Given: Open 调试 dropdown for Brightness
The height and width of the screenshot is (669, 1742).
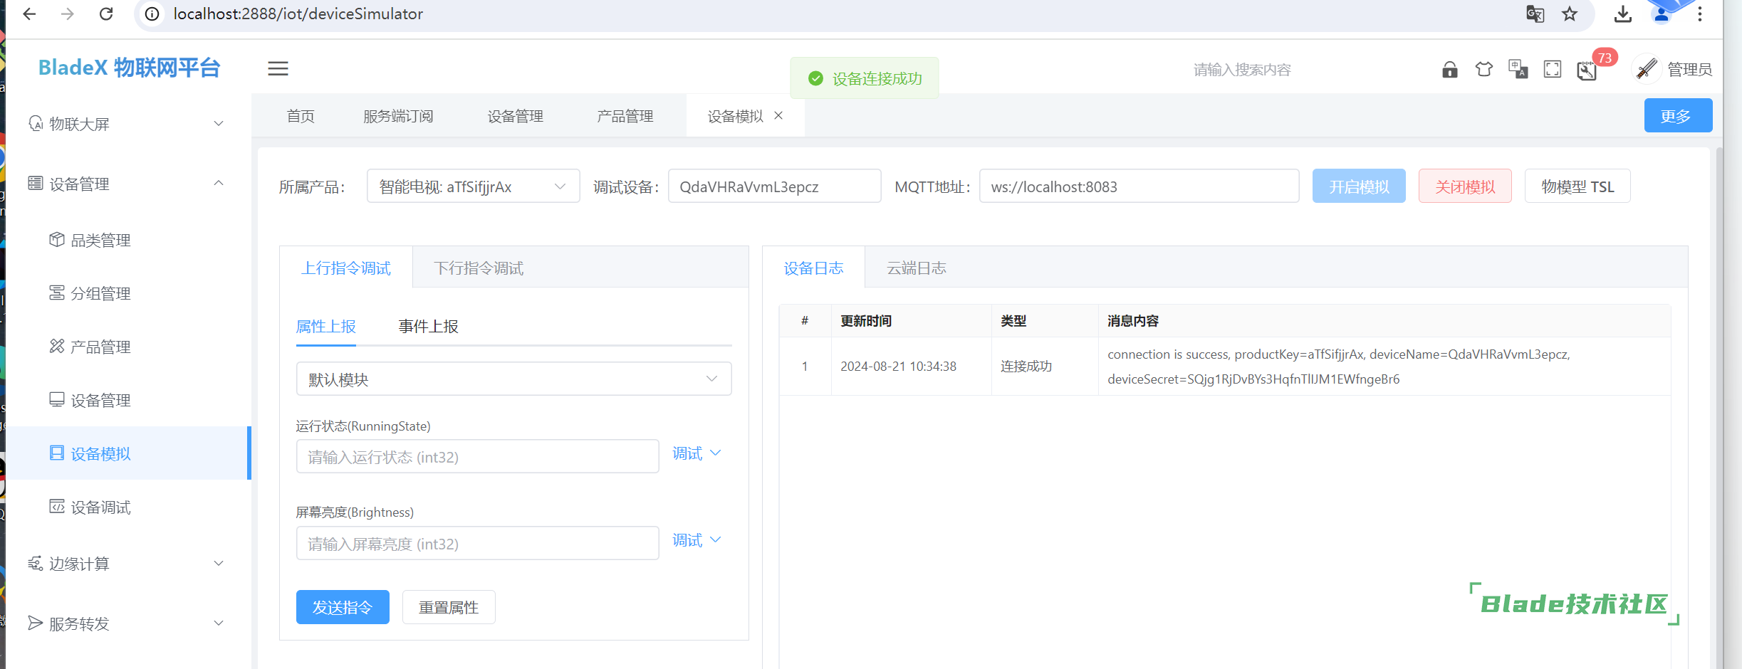Looking at the screenshot, I should click(x=697, y=540).
